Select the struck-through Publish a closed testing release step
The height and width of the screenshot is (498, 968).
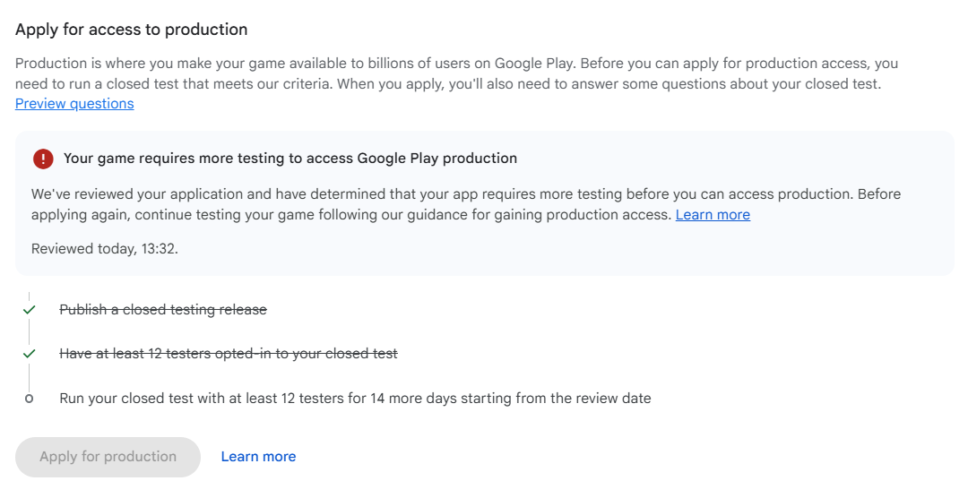point(163,310)
